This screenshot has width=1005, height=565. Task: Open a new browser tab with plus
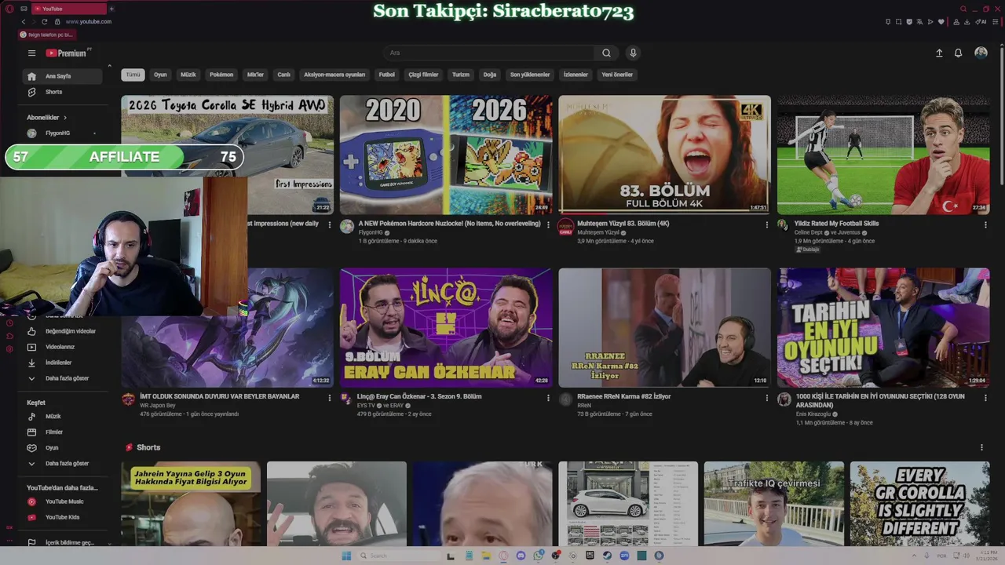(111, 9)
